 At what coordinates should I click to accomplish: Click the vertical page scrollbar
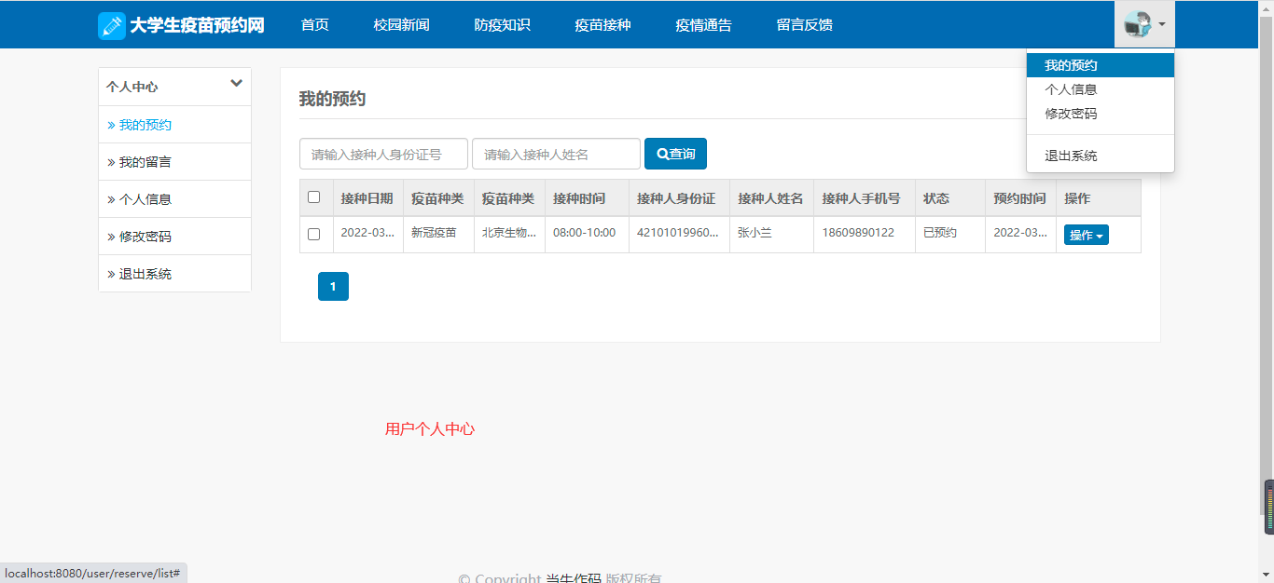click(x=1266, y=279)
